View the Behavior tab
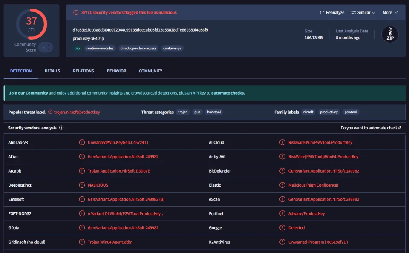This screenshot has width=409, height=253. (116, 71)
